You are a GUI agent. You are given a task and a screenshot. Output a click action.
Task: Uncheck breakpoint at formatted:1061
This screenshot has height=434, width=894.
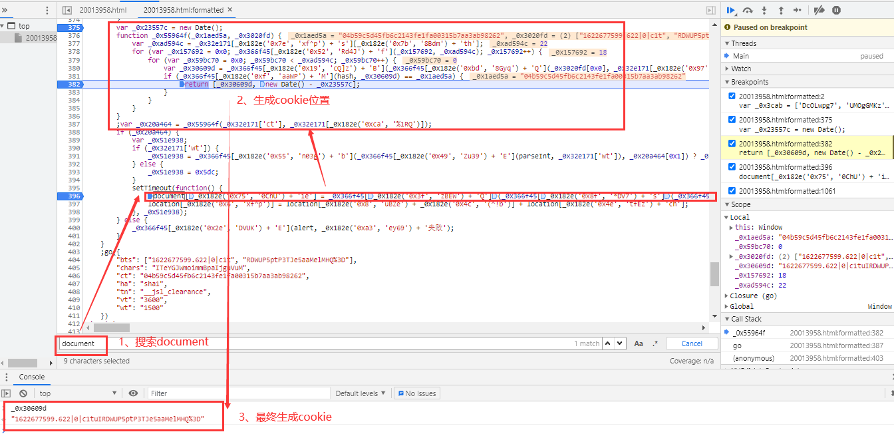click(x=732, y=191)
